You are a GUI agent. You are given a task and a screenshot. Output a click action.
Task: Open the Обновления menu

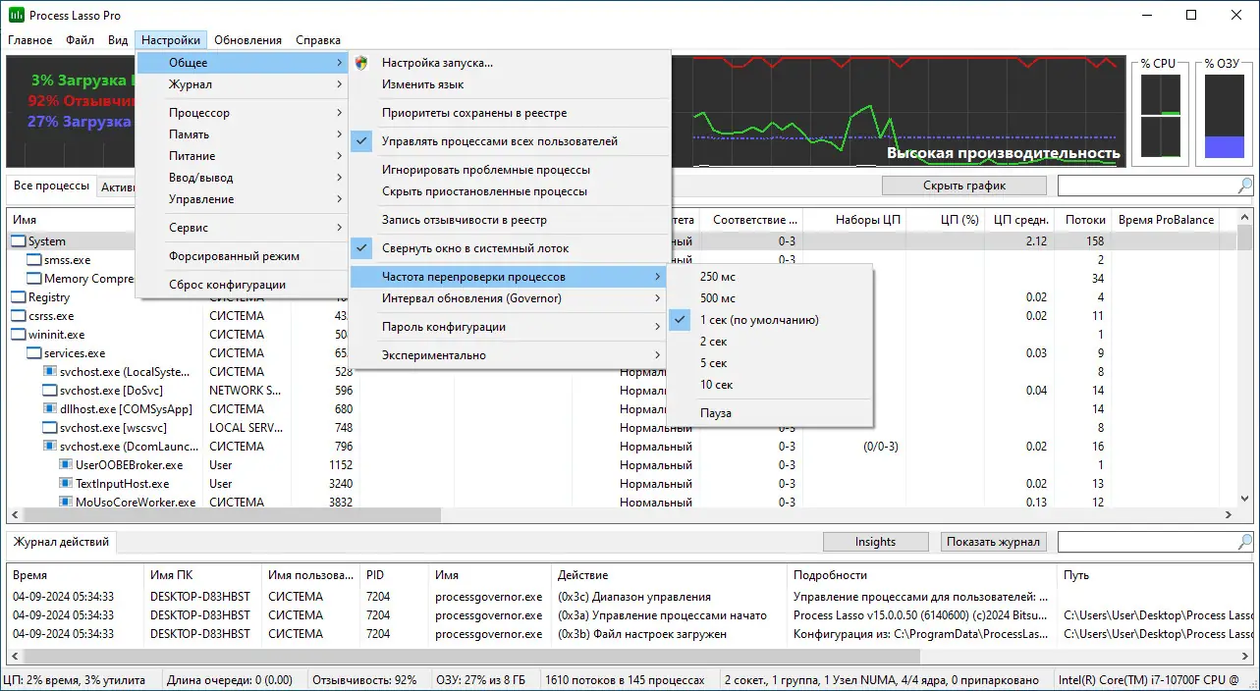point(248,40)
